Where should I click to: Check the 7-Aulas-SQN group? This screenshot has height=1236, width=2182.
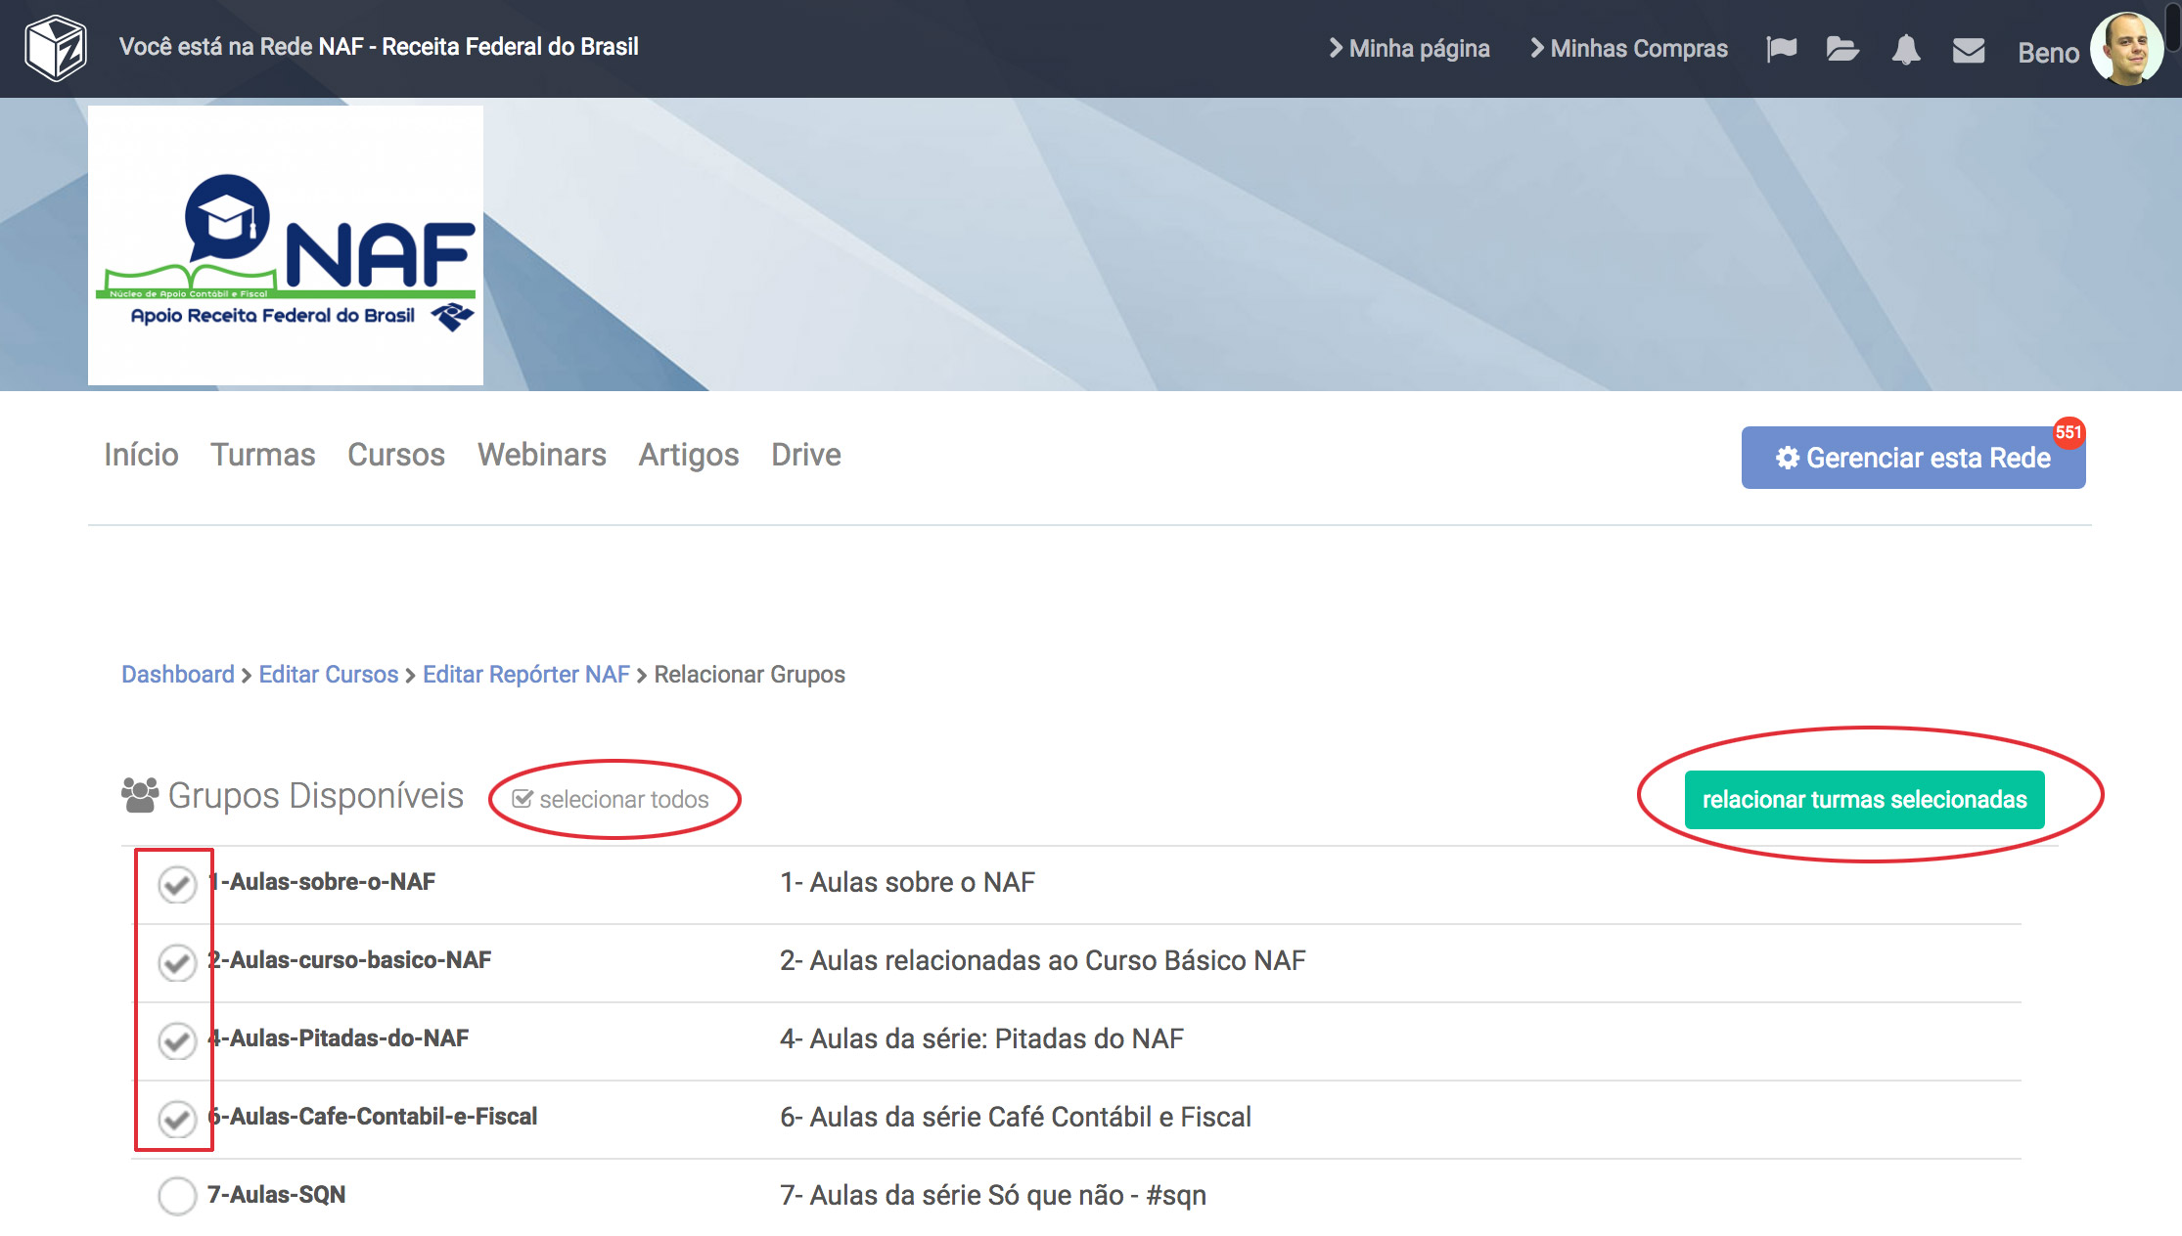(177, 1195)
